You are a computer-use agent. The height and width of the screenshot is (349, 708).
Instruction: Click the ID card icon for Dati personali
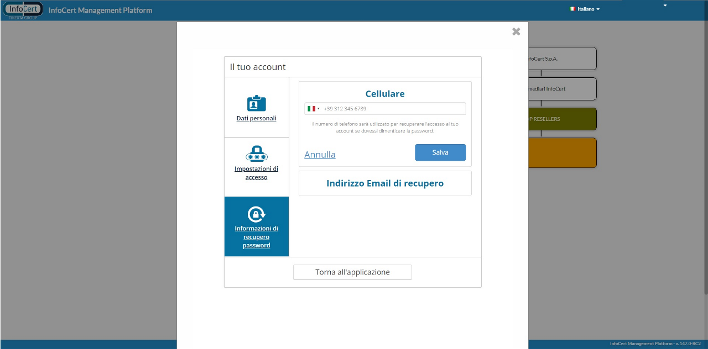pos(256,103)
